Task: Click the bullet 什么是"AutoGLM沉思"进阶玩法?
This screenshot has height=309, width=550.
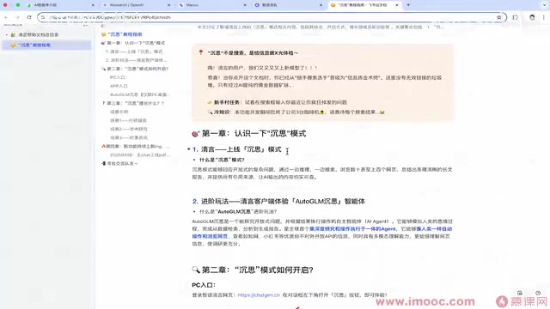Action: (x=238, y=212)
